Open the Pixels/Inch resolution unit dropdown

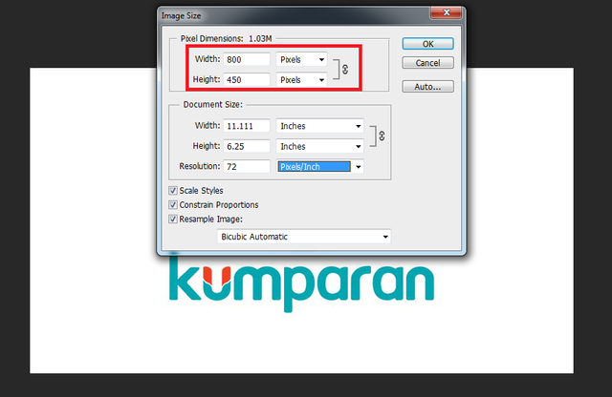319,166
